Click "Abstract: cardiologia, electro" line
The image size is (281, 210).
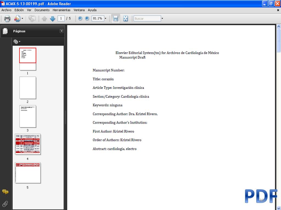(x=114, y=149)
